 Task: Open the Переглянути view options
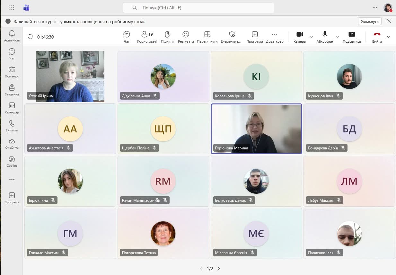[x=207, y=37]
